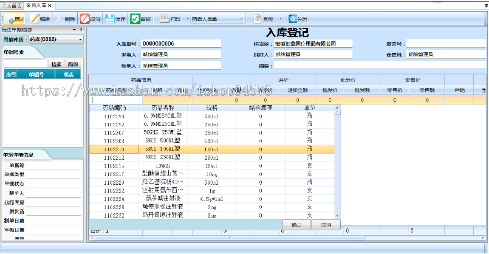Close the 采购入库 tab with its X
Viewport: 489px width, 254px height.
[49, 5]
